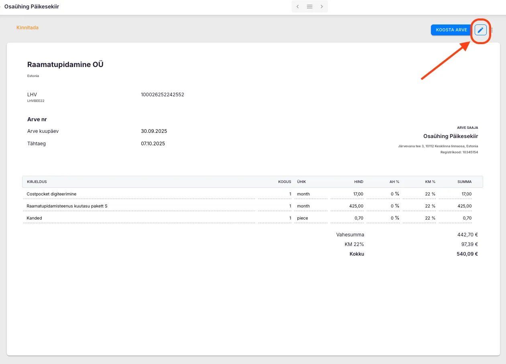Go to next document with right chevron

(322, 6)
